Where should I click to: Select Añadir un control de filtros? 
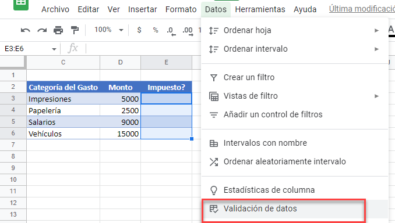[295, 114]
